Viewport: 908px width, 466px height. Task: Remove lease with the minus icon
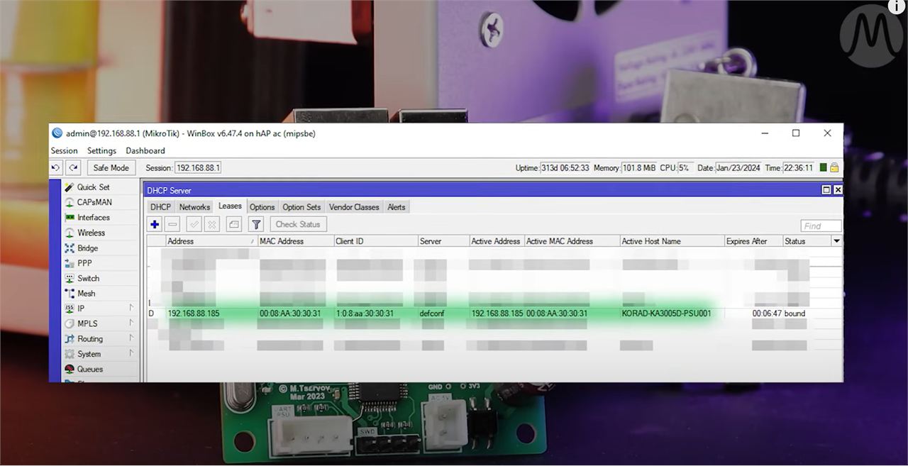click(172, 224)
